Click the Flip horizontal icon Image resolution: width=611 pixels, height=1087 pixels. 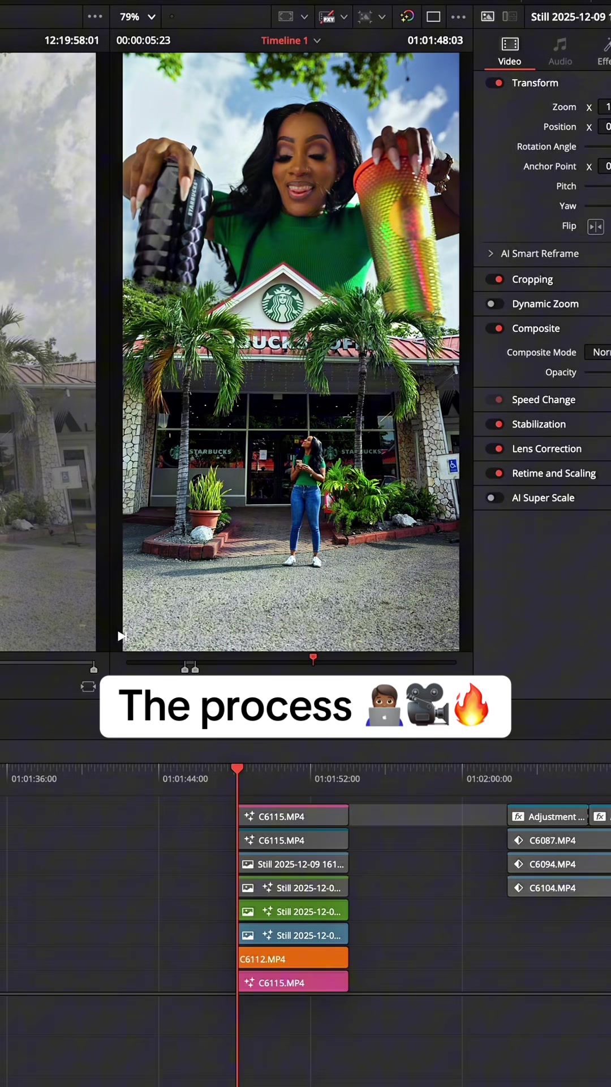coord(596,226)
